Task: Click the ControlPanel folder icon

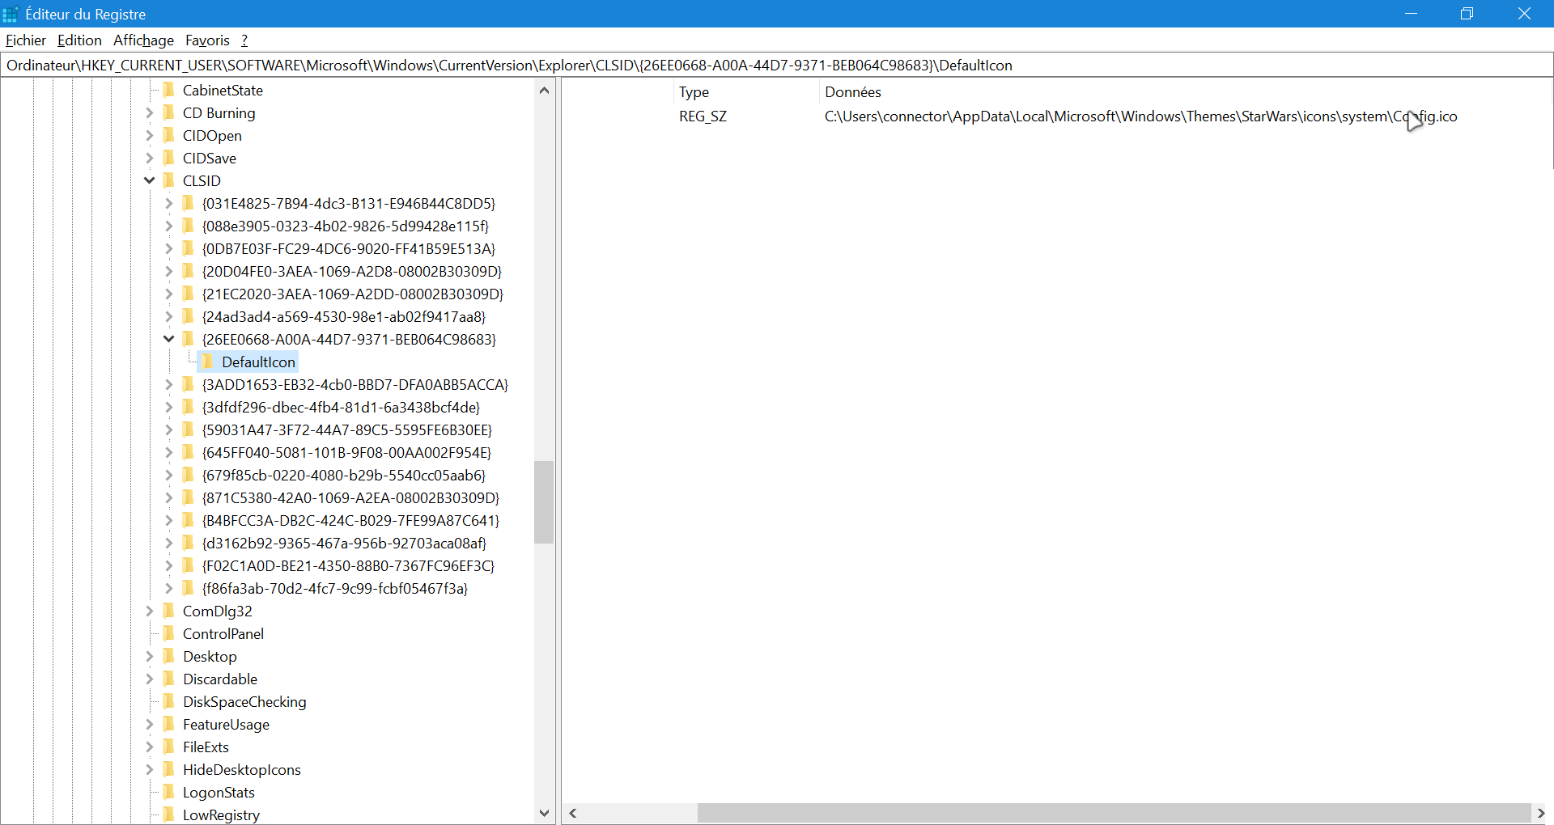Action: [x=168, y=633]
